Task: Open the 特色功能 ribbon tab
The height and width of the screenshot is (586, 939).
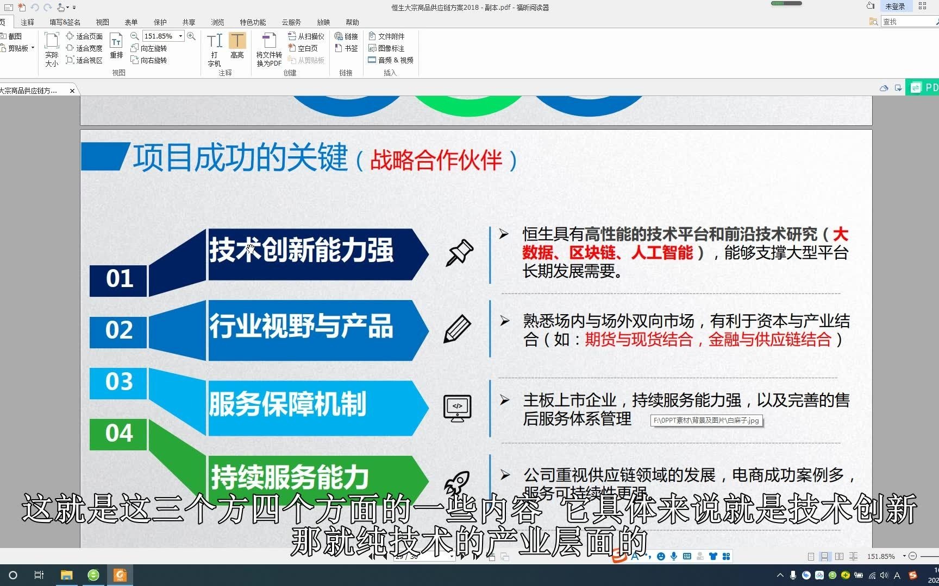Action: [x=253, y=22]
